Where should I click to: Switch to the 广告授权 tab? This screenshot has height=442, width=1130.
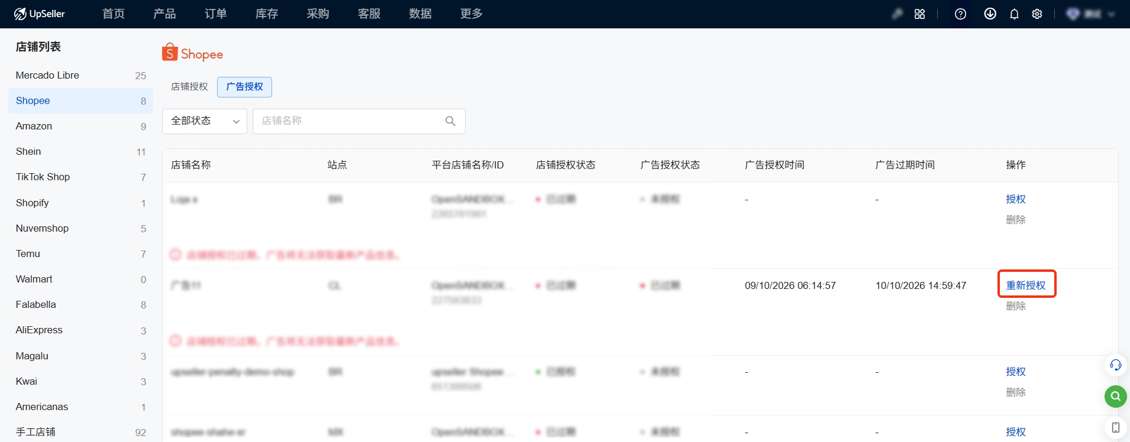click(x=244, y=87)
